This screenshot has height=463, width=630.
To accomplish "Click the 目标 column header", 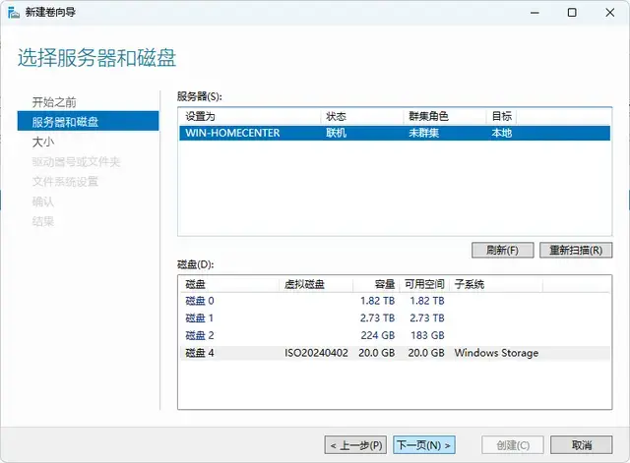I will (501, 116).
